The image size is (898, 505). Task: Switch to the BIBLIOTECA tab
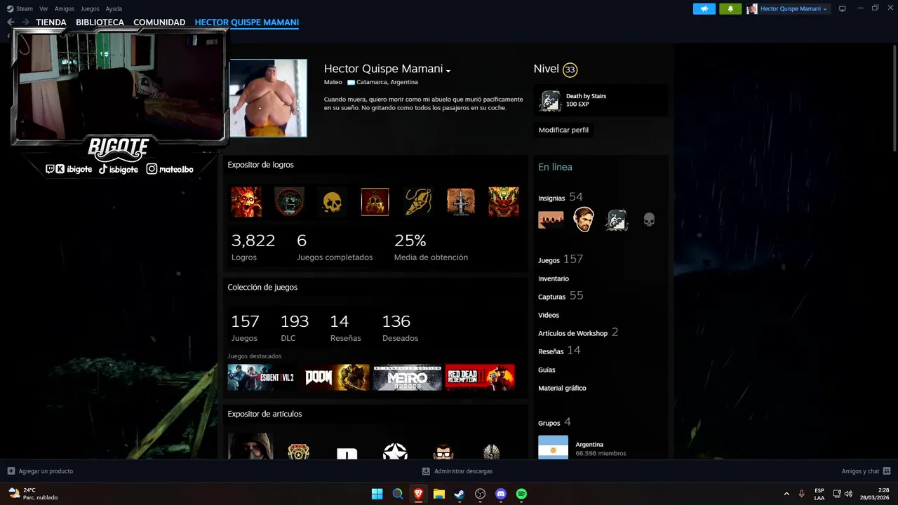pos(100,22)
